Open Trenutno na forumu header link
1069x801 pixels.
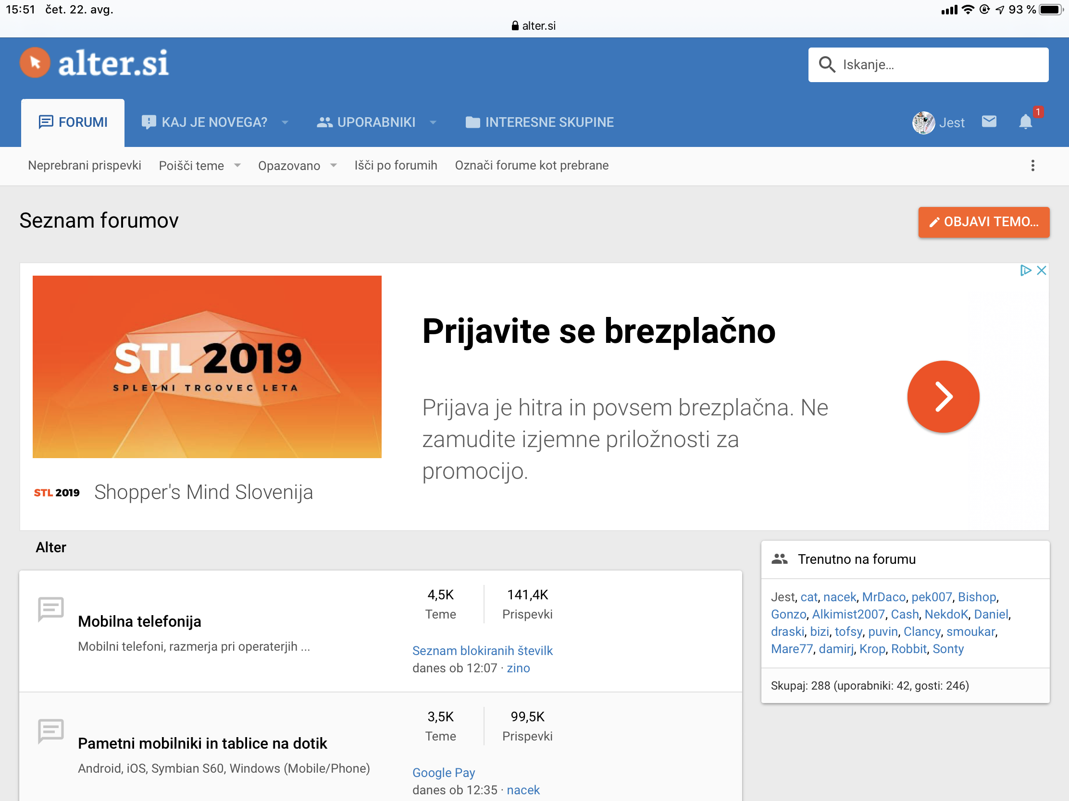pyautogui.click(x=857, y=559)
